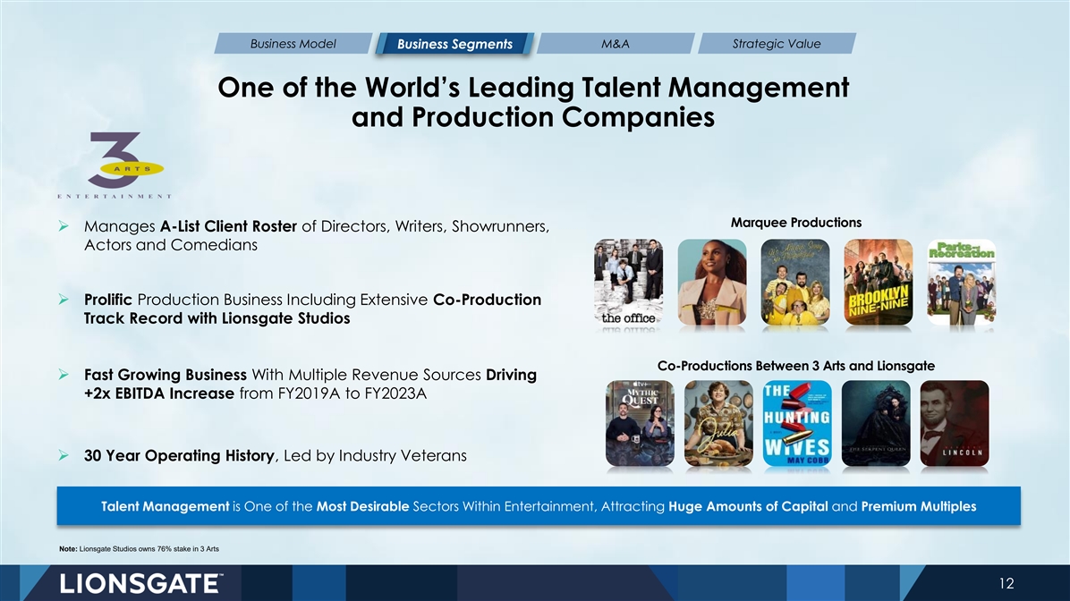1070x601 pixels.
Task: Click the Julia show poster
Action: click(x=718, y=424)
